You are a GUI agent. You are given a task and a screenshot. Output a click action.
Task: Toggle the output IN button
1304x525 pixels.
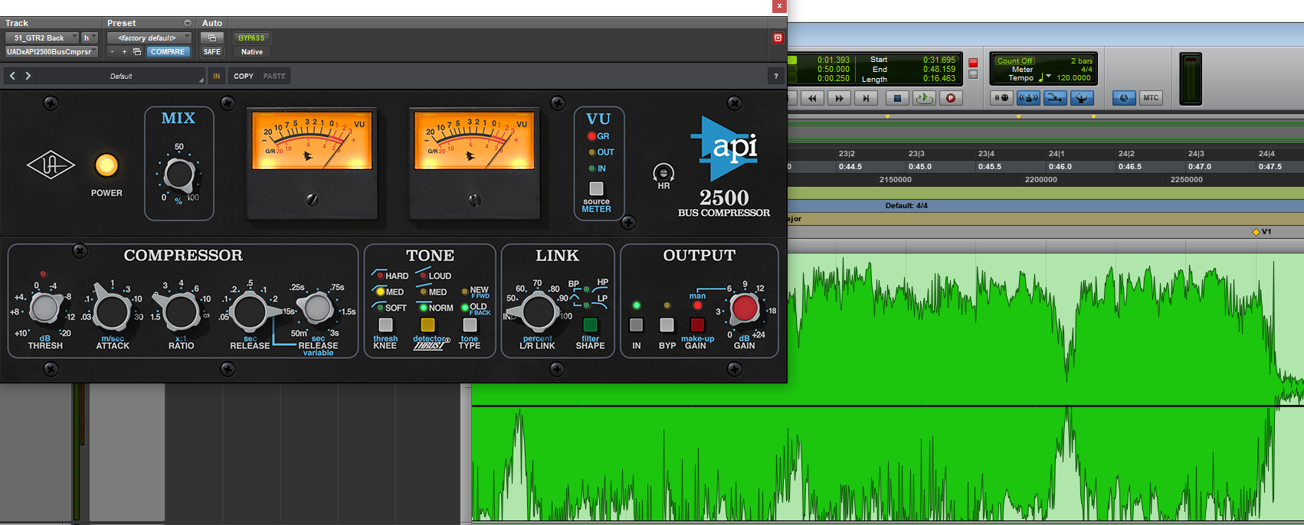tap(636, 324)
